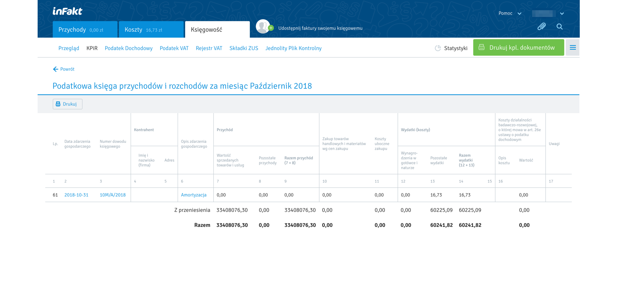617x284 pixels.
Task: Open Podatek Dochodowy section
Action: 129,48
